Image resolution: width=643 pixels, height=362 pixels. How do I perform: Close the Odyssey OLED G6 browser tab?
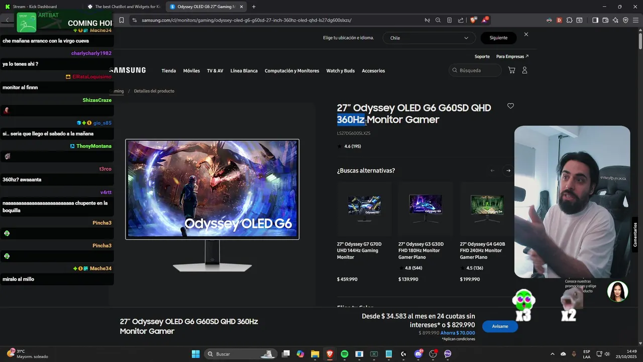[242, 7]
